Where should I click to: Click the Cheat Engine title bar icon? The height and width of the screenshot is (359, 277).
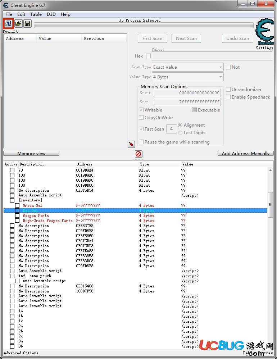tap(6, 5)
